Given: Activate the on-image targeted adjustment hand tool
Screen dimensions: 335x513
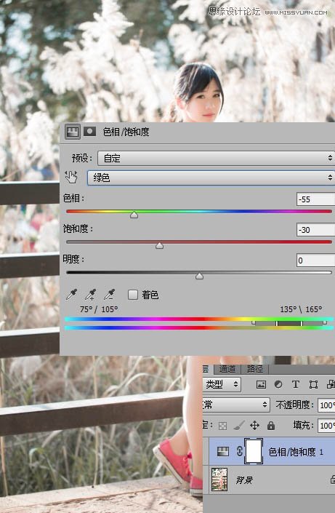Looking at the screenshot, I should click(71, 177).
